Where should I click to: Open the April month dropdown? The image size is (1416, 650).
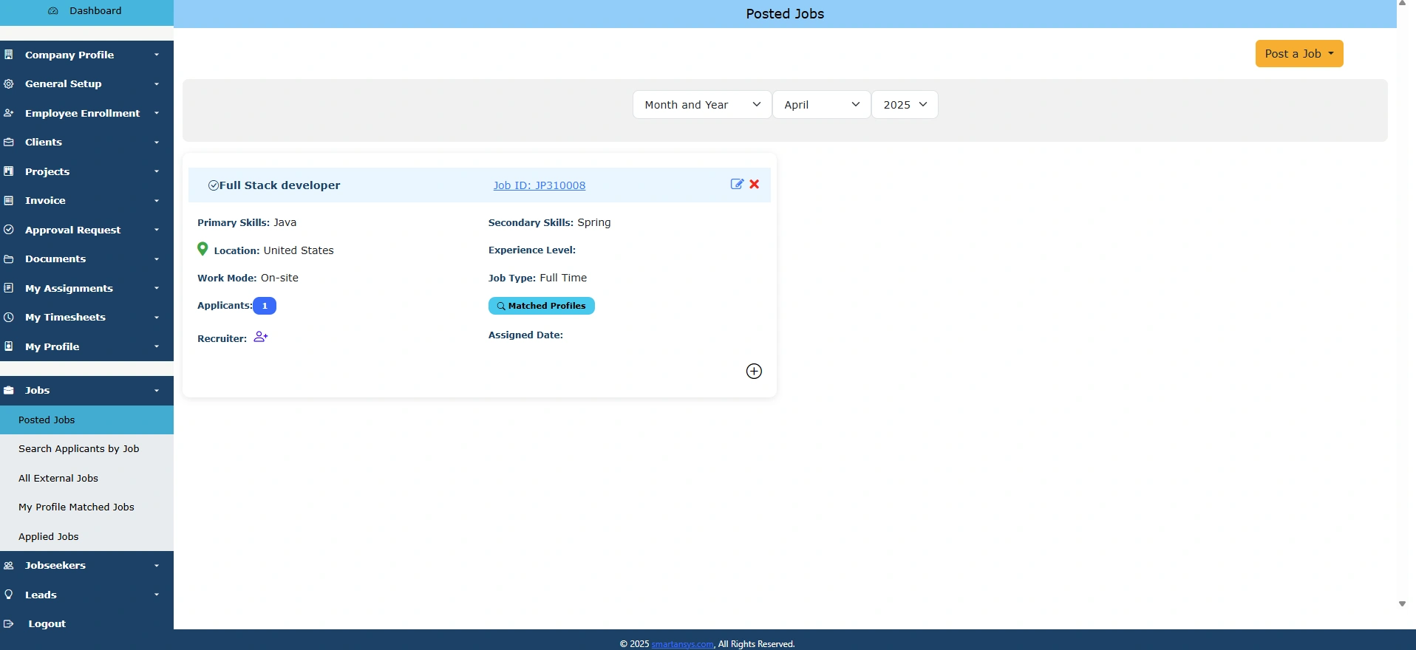click(x=821, y=105)
